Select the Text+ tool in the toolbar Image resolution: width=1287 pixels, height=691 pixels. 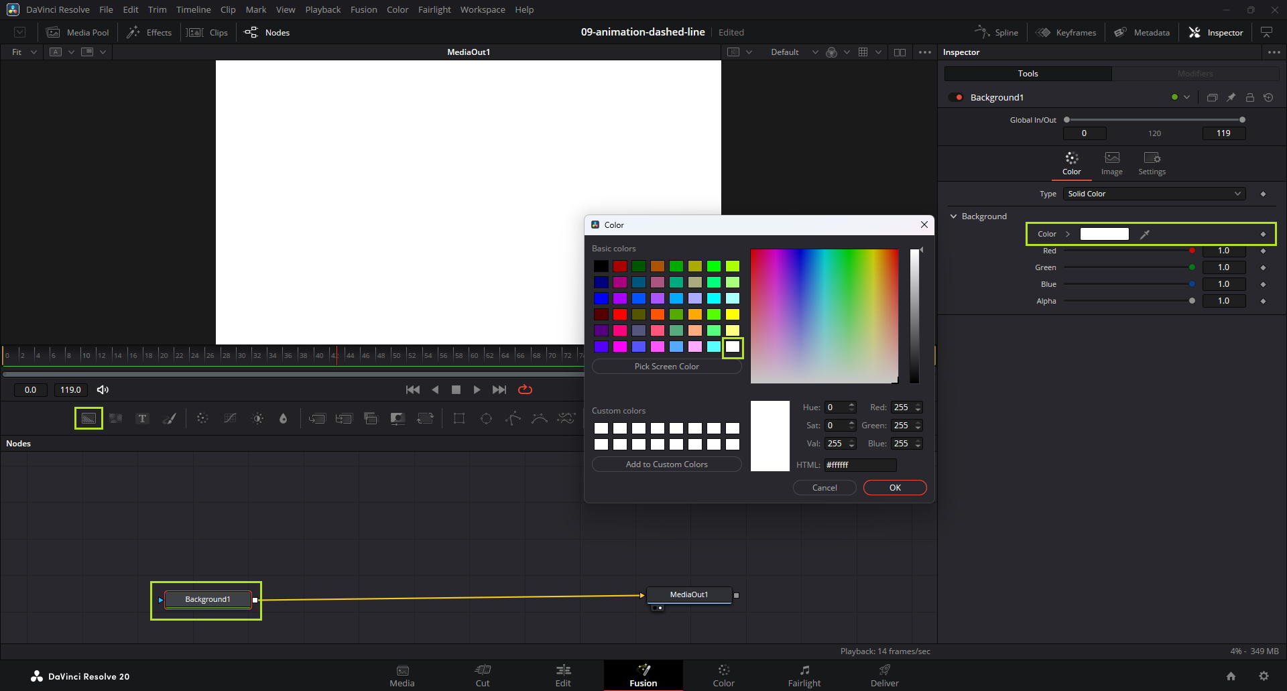(x=142, y=419)
